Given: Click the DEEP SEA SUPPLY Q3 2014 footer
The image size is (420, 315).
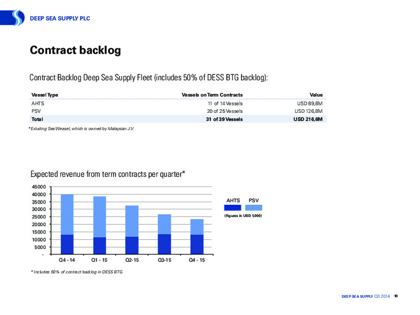Looking at the screenshot, I should click(365, 296).
